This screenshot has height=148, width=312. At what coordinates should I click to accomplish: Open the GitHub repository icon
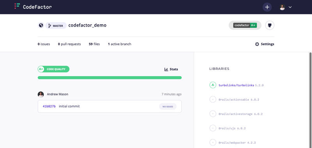coord(269,25)
